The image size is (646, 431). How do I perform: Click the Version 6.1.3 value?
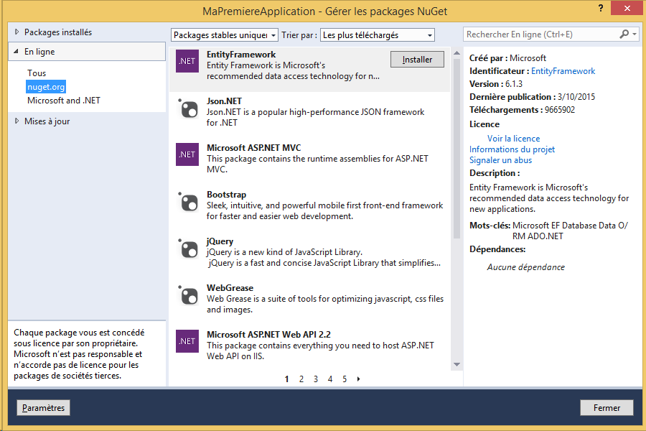click(x=514, y=84)
